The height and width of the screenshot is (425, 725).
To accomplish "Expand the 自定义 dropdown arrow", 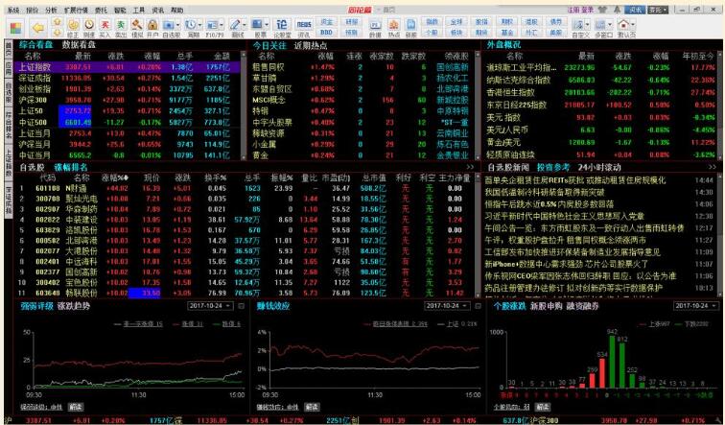I will tap(587, 25).
